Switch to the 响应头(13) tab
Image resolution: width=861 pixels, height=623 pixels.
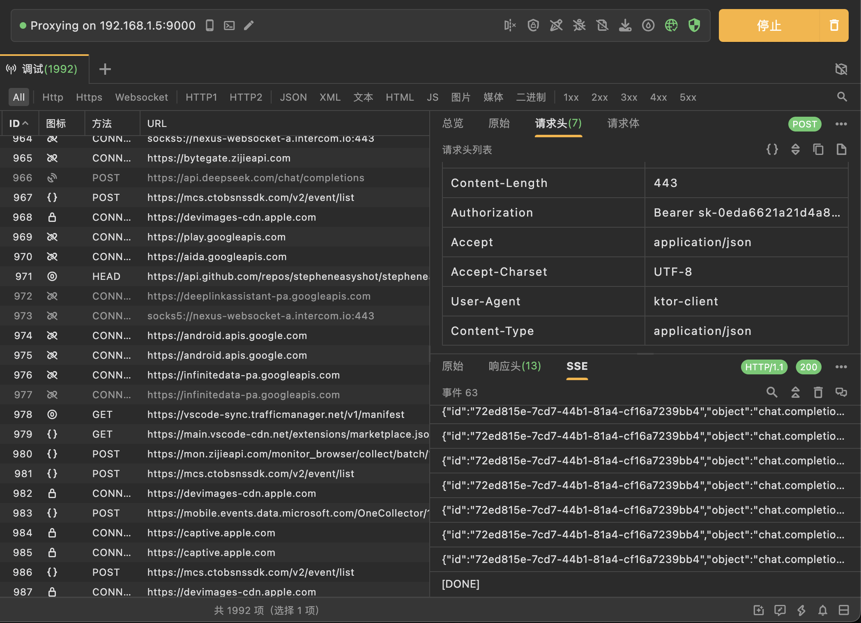(515, 366)
